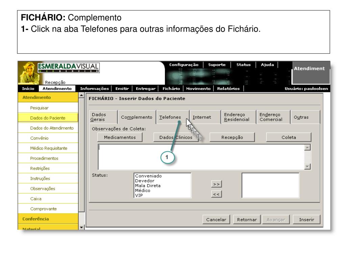Switch to the Dados Gerais tab
The height and width of the screenshot is (259, 346).
click(x=103, y=117)
